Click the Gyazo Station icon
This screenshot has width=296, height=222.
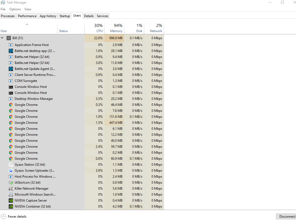pos(11,165)
